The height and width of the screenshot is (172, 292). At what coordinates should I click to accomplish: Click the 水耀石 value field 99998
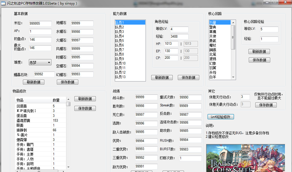click(x=82, y=32)
